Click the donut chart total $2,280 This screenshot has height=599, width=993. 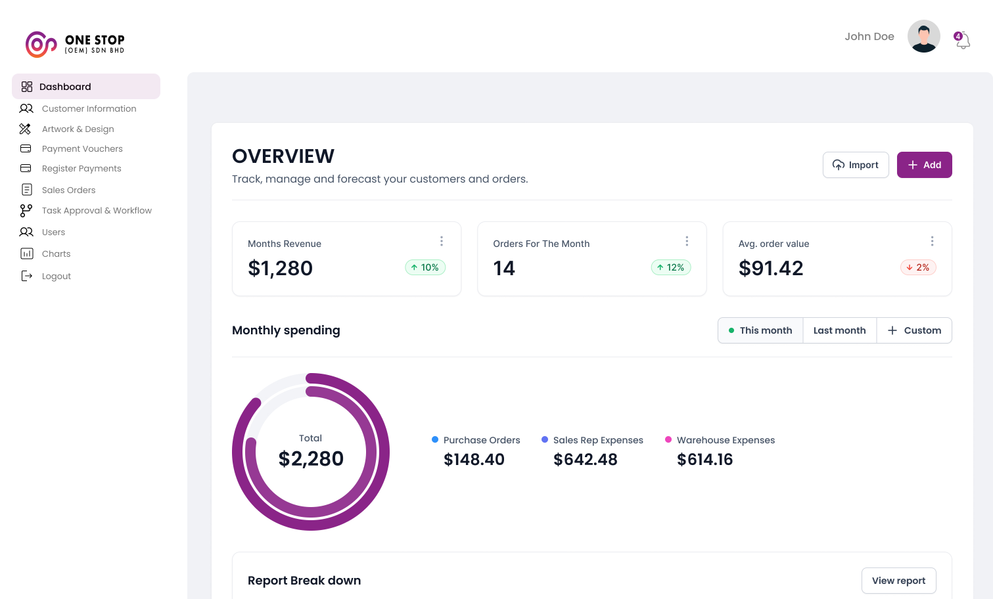pos(311,458)
